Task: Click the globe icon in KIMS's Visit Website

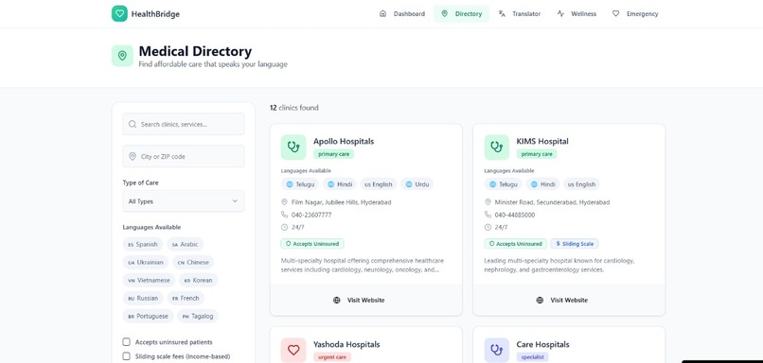Action: (540, 301)
